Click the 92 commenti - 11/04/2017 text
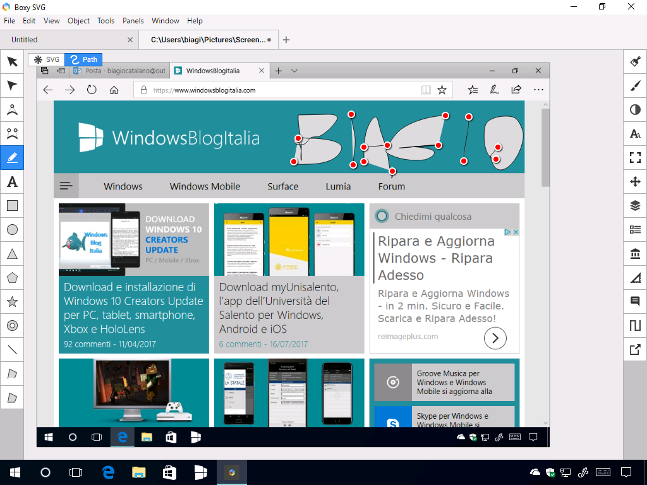This screenshot has width=647, height=485. coord(110,344)
